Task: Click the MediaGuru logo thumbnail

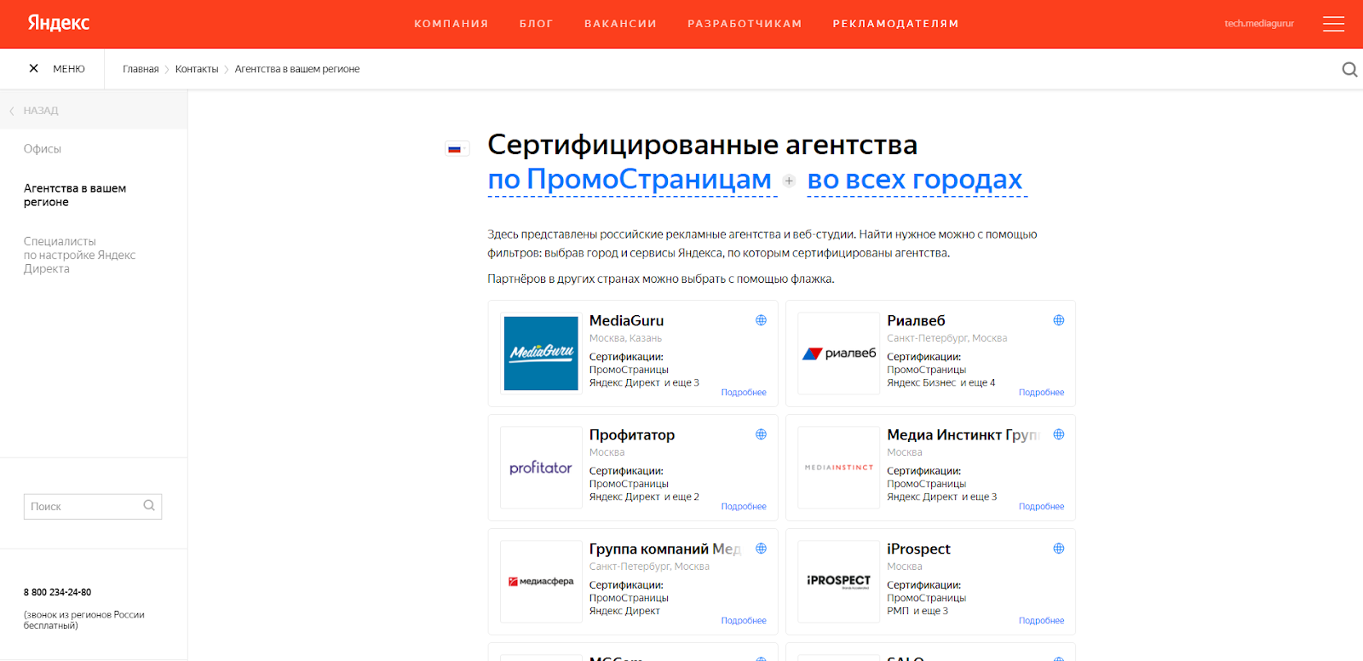Action: pos(541,353)
